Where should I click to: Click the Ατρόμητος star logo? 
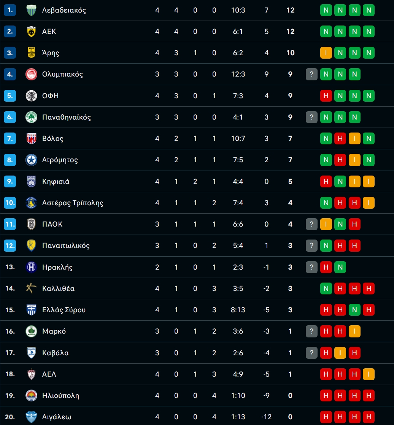[x=31, y=160]
